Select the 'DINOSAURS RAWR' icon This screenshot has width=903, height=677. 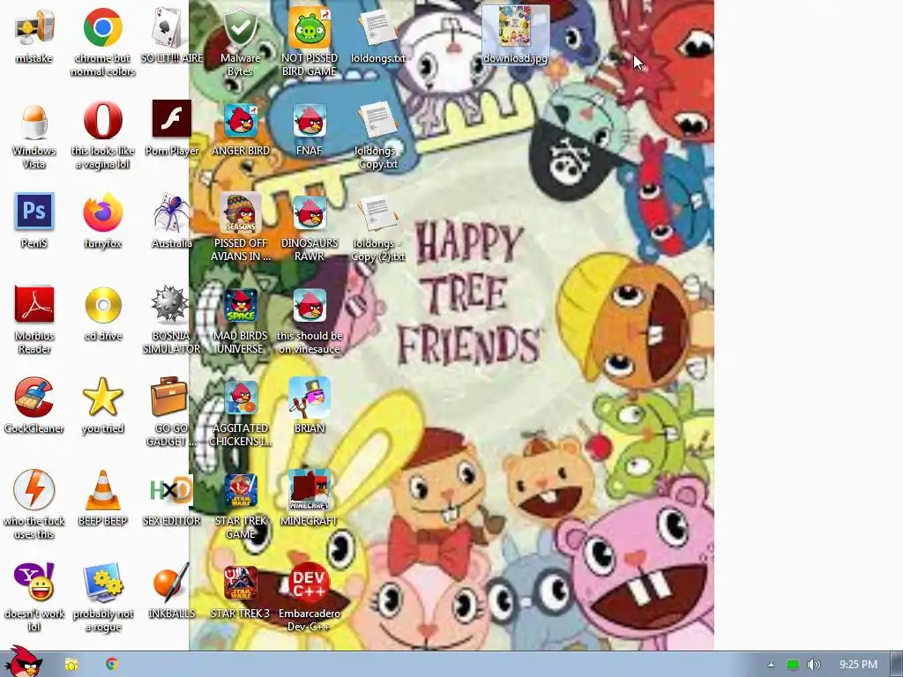pyautogui.click(x=310, y=212)
